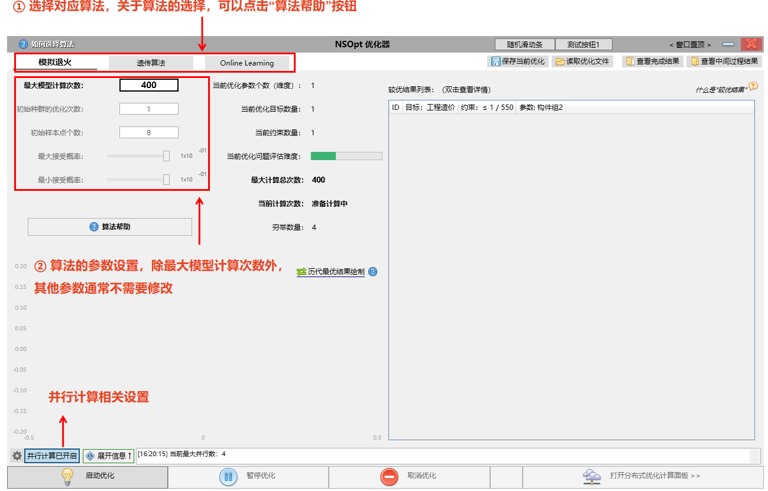Toggle the 并行计算已开启 button
The height and width of the screenshot is (491, 768).
click(x=52, y=456)
